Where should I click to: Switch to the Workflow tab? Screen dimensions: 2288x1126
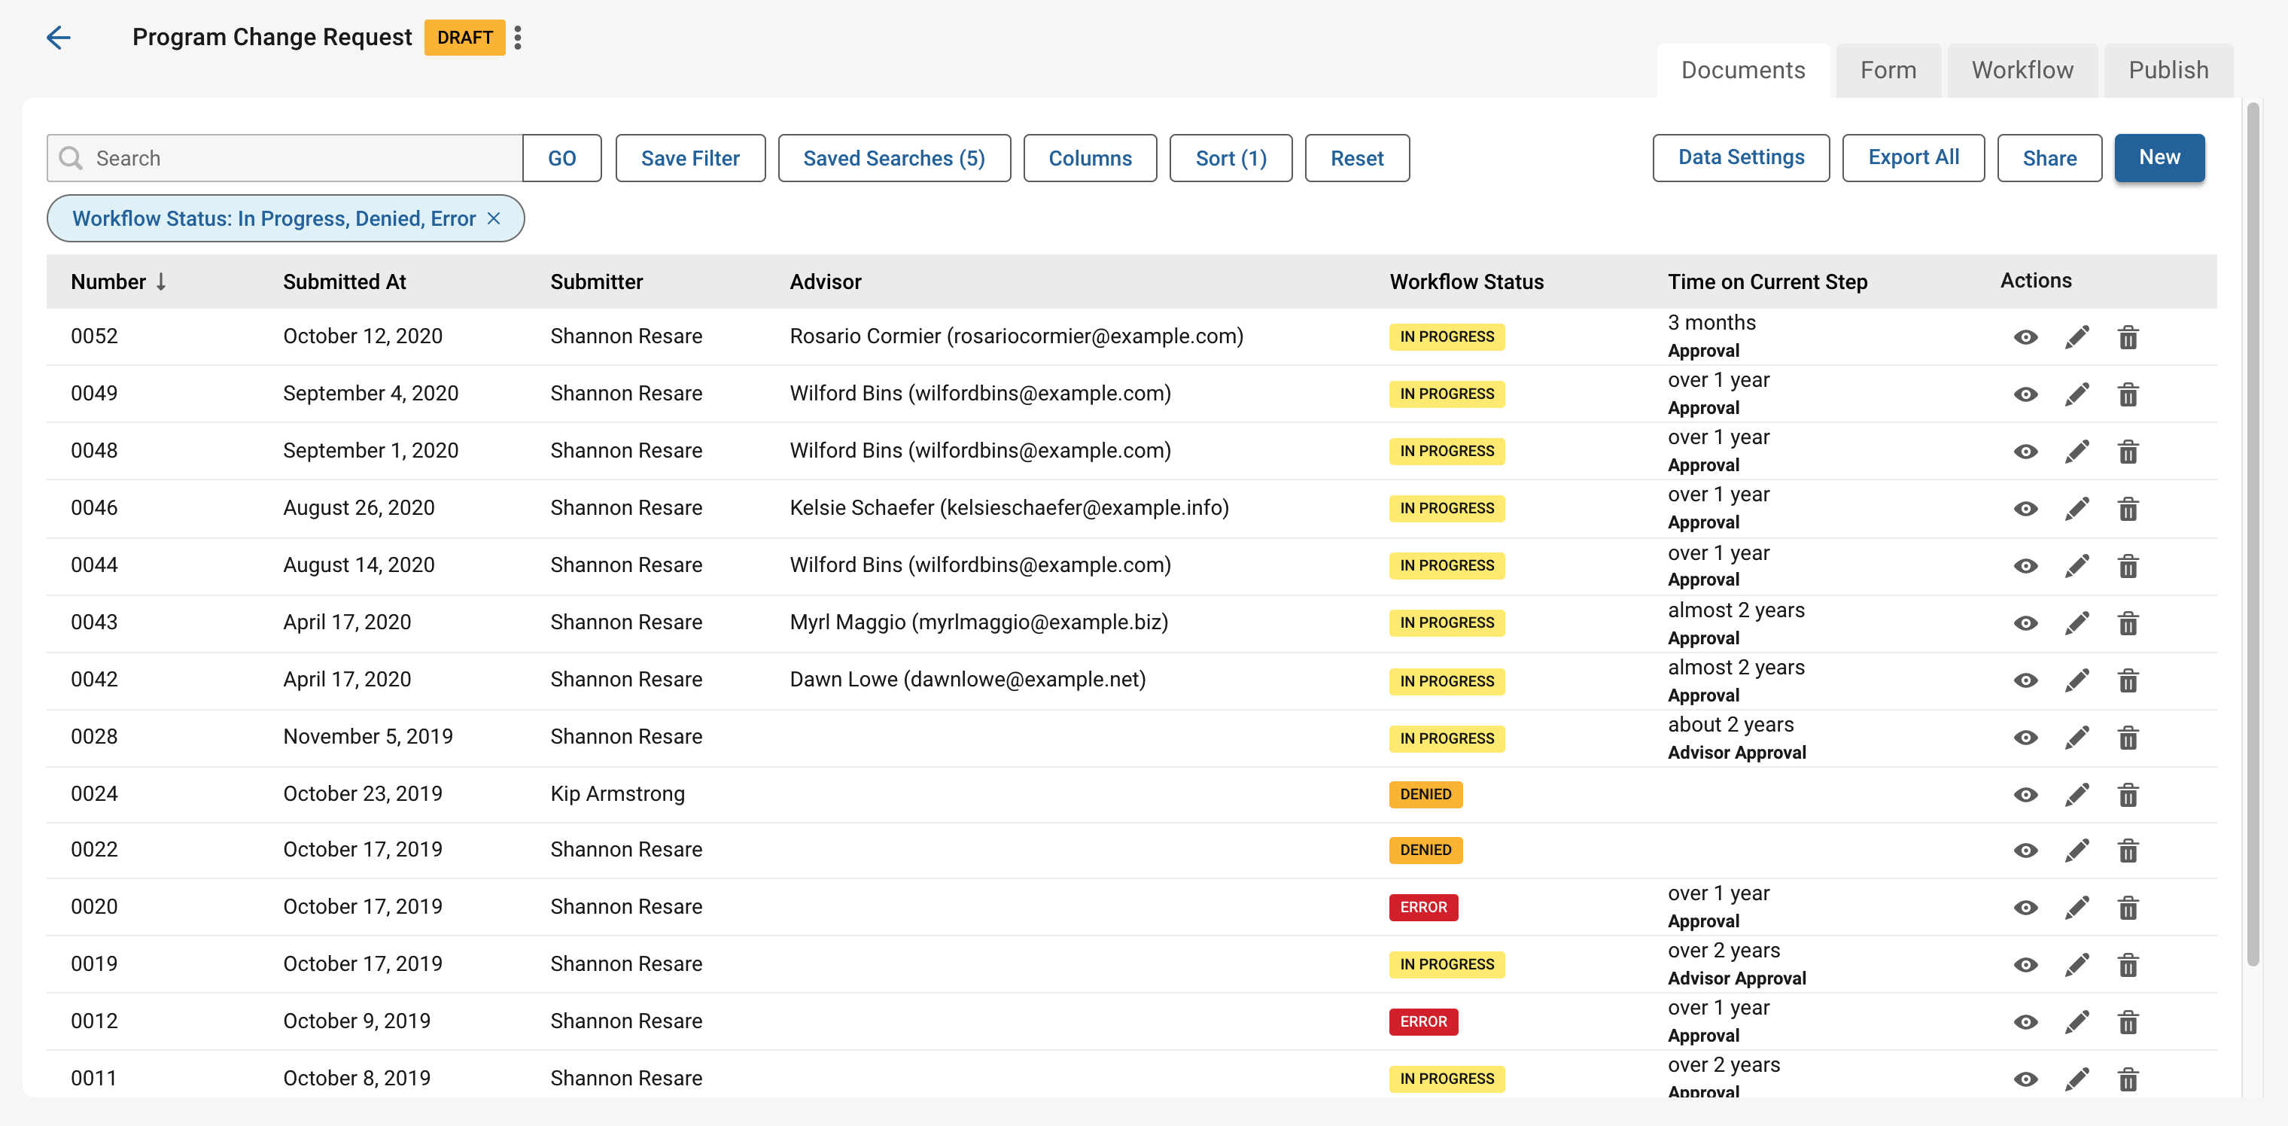pyautogui.click(x=2022, y=69)
